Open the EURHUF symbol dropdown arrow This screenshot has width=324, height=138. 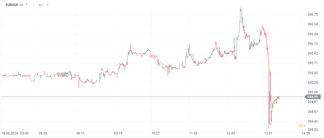tap(27, 5)
